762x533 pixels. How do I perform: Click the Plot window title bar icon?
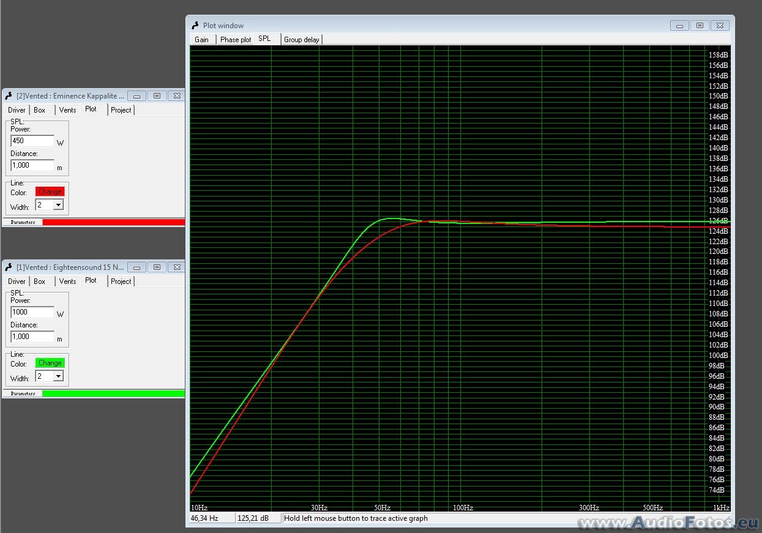click(195, 25)
